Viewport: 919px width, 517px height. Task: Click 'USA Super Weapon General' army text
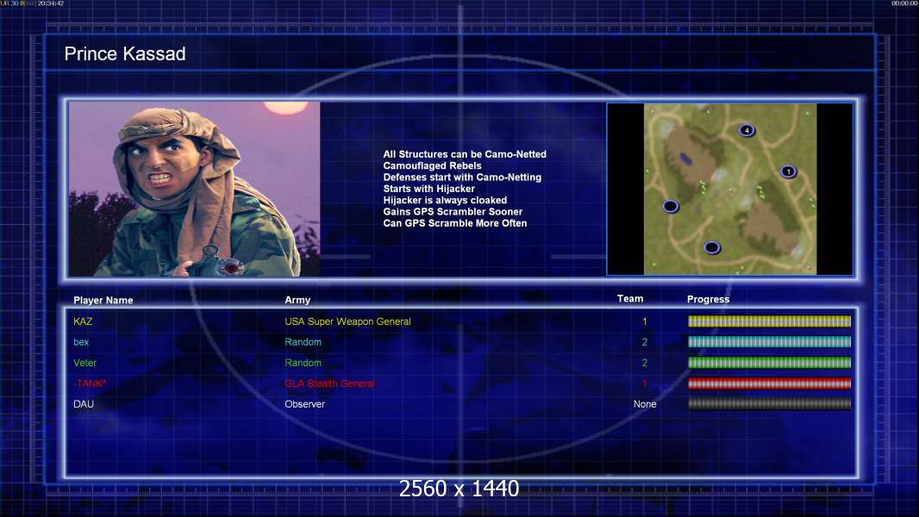(x=347, y=321)
